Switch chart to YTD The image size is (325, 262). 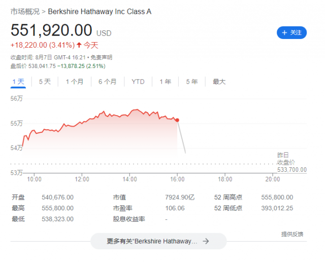[x=138, y=82]
